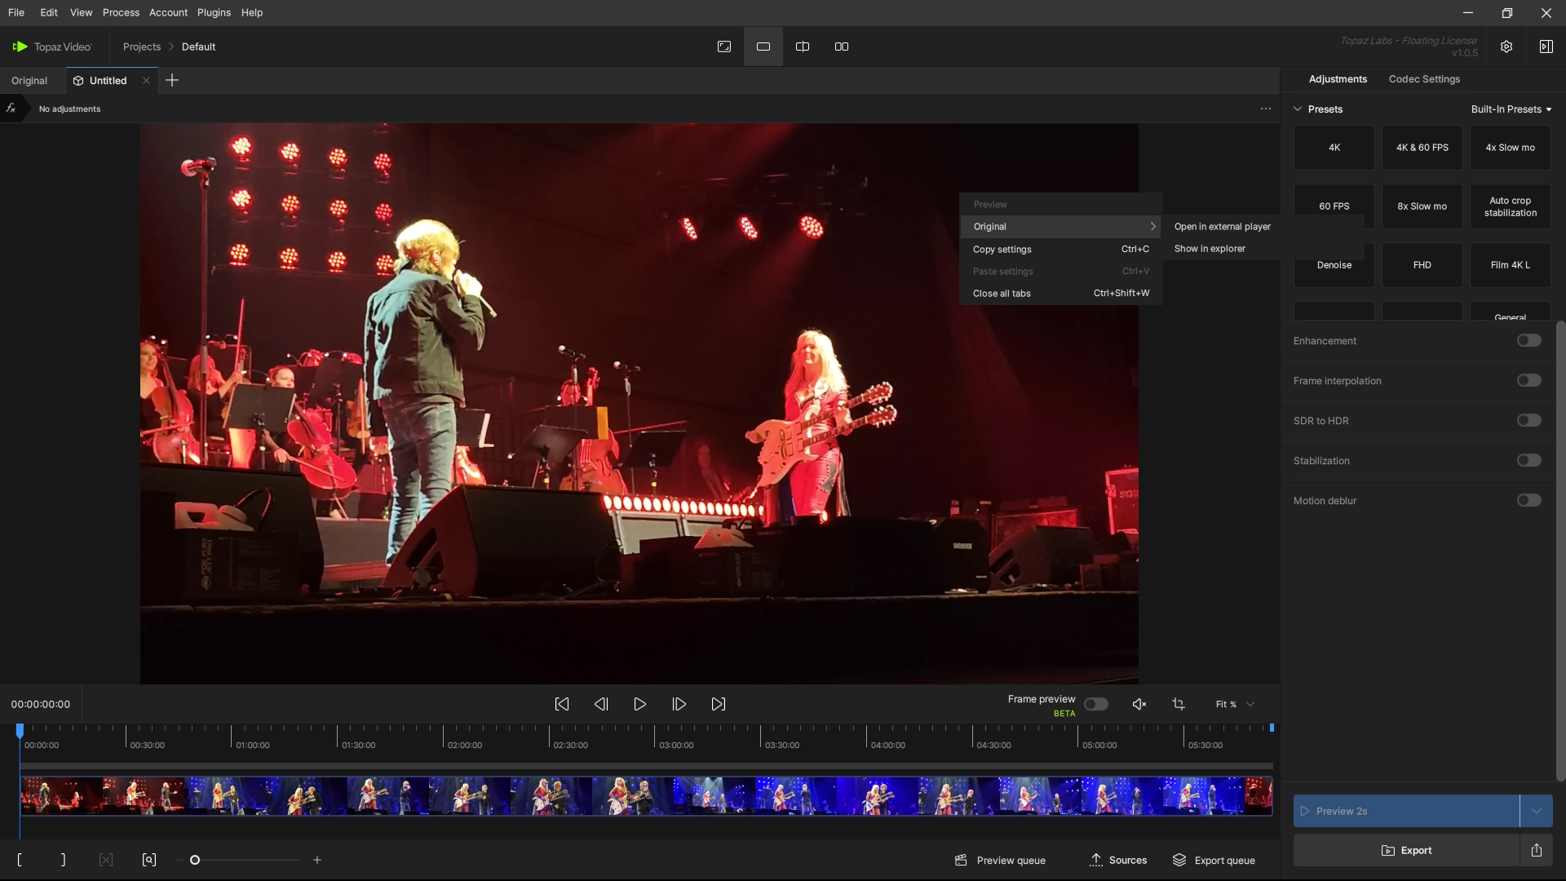
Task: Turn on Frame interpolation
Action: point(1528,380)
